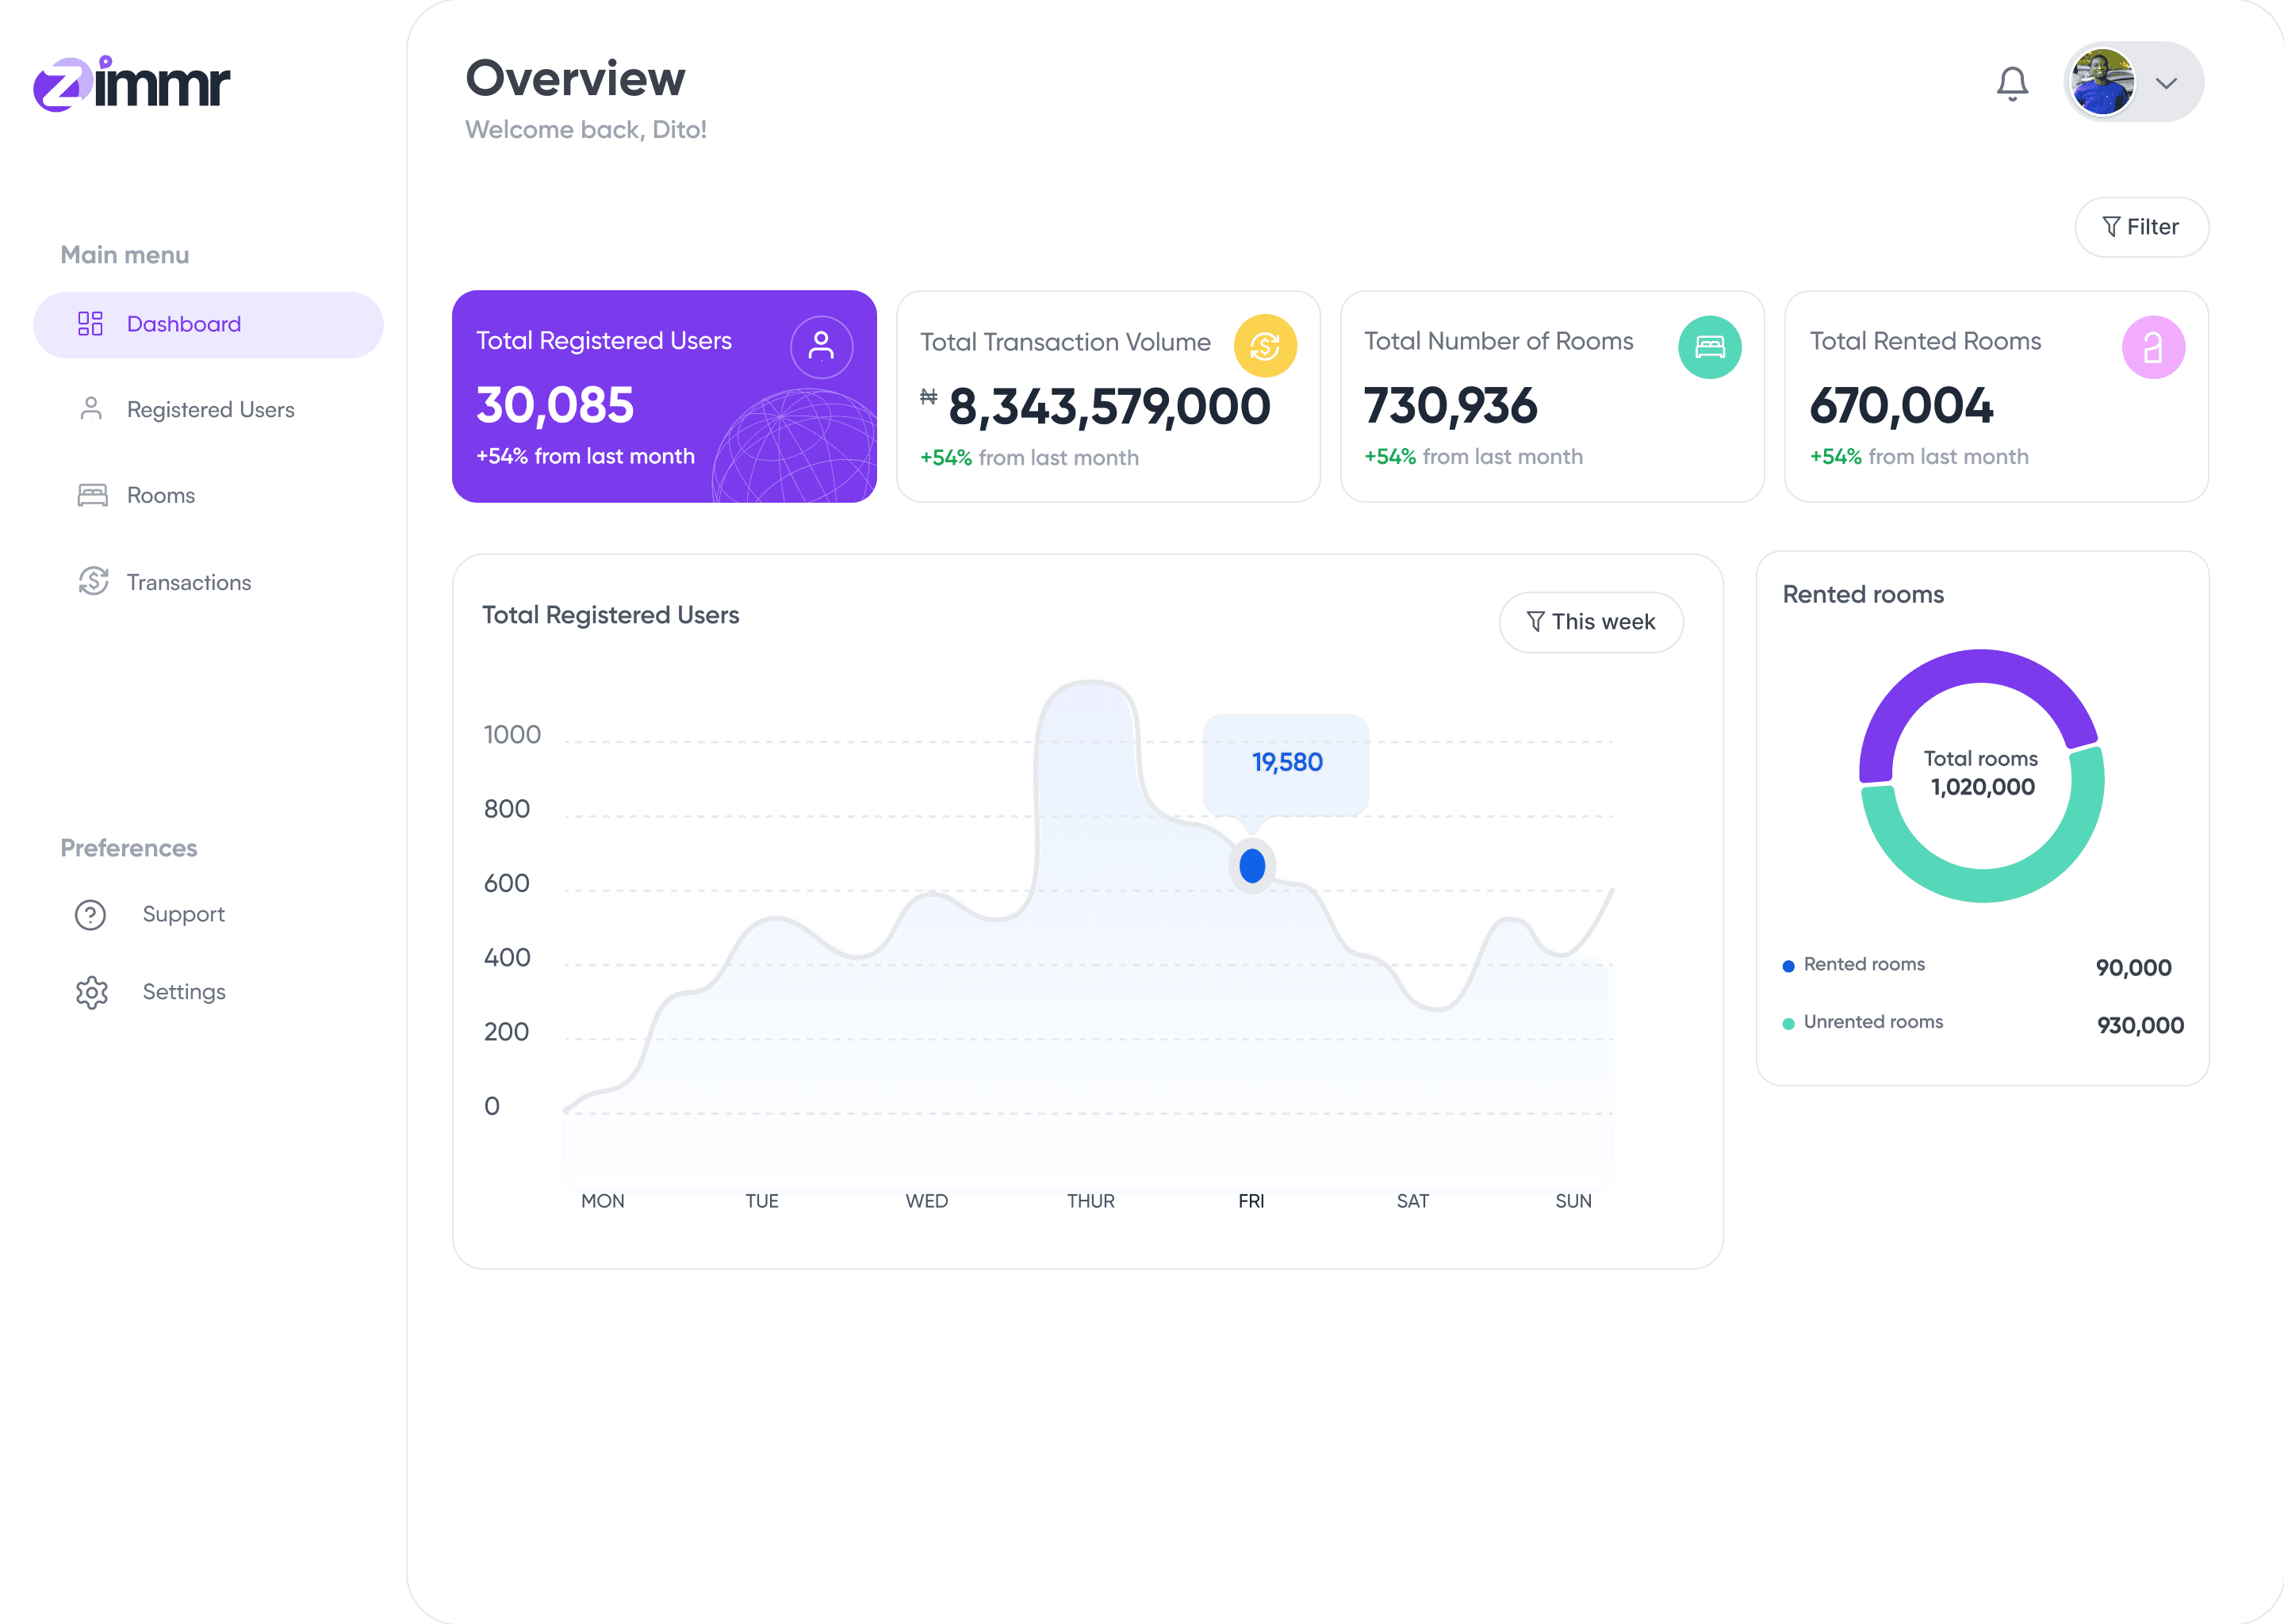This screenshot has width=2284, height=1624.
Task: Click teal Unrented rooms legend dot
Action: point(1788,1023)
